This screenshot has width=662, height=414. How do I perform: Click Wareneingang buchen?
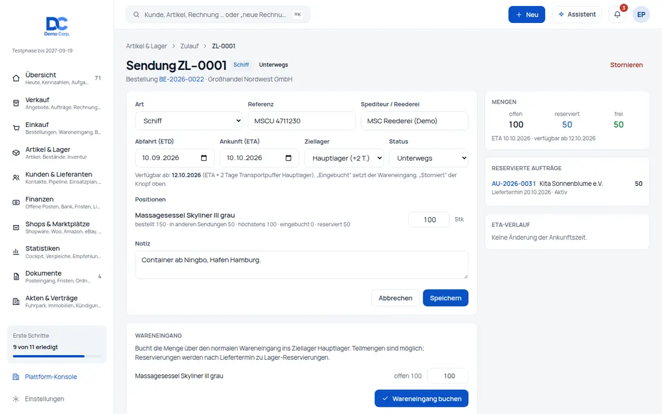point(421,398)
